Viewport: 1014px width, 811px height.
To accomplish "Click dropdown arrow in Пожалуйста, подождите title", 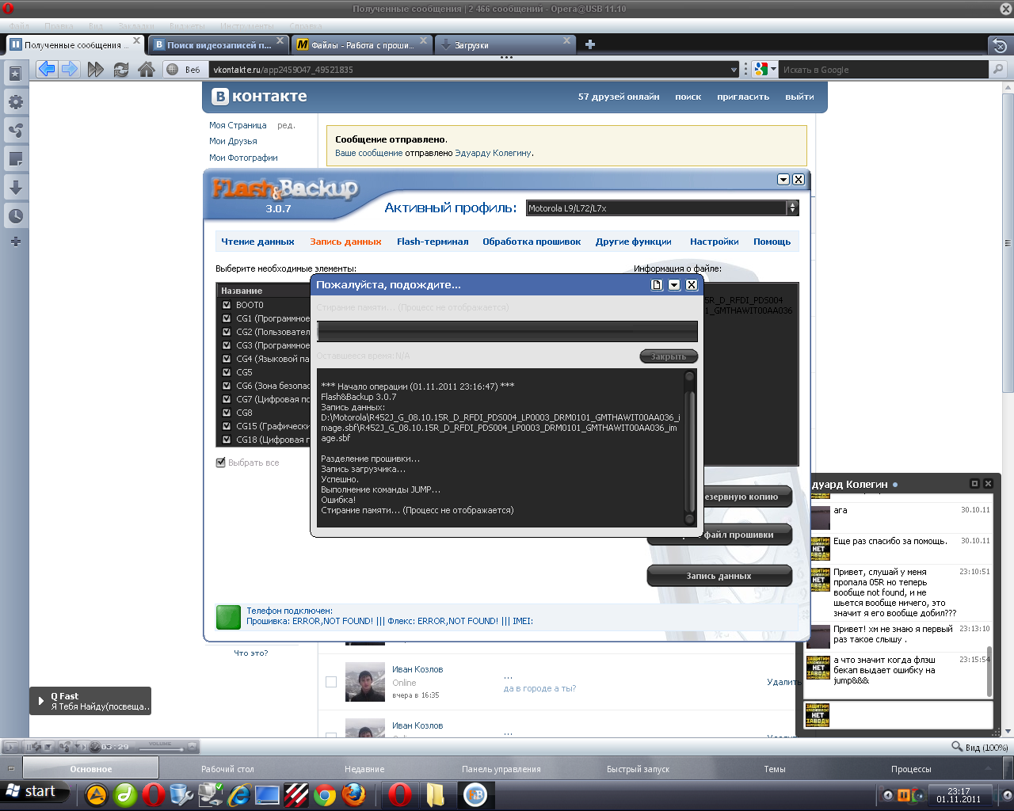I will (674, 285).
